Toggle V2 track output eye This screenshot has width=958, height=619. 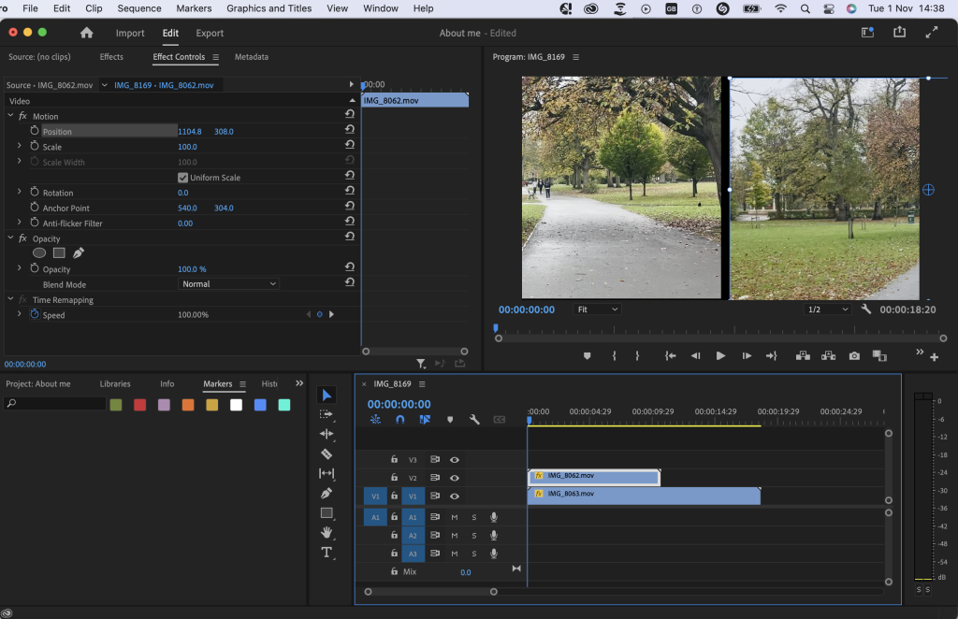455,478
